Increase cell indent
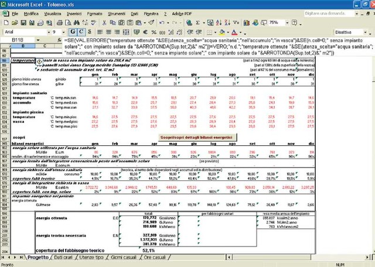The height and width of the screenshot is (267, 375). (199, 32)
